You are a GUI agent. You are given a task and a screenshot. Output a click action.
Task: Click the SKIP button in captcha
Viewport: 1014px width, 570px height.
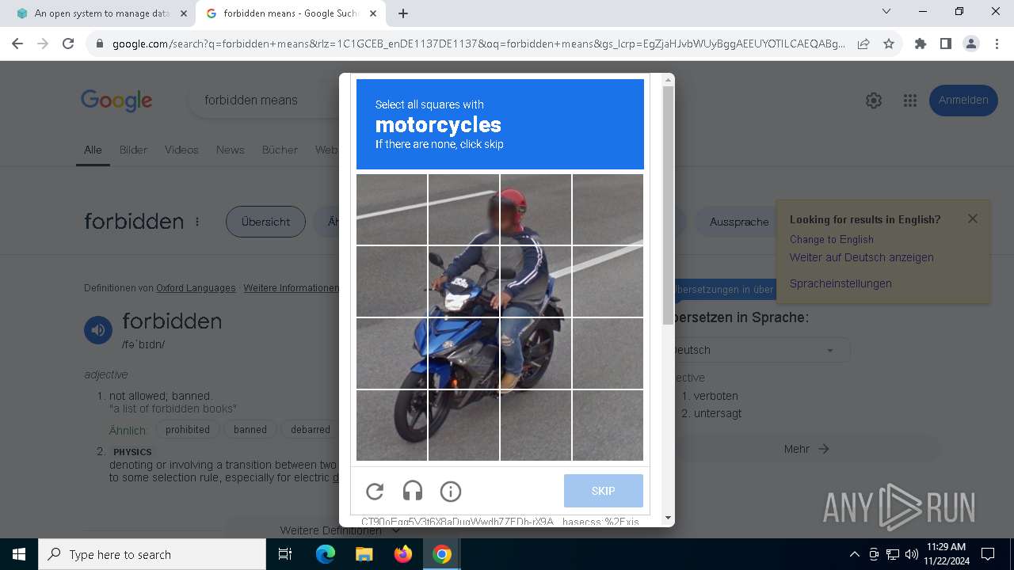604,491
